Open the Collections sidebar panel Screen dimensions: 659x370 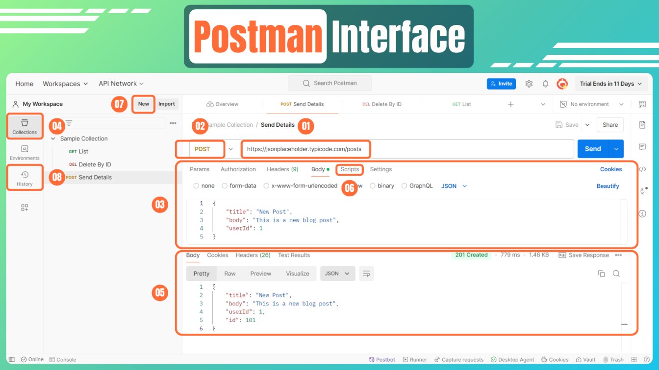coord(25,126)
